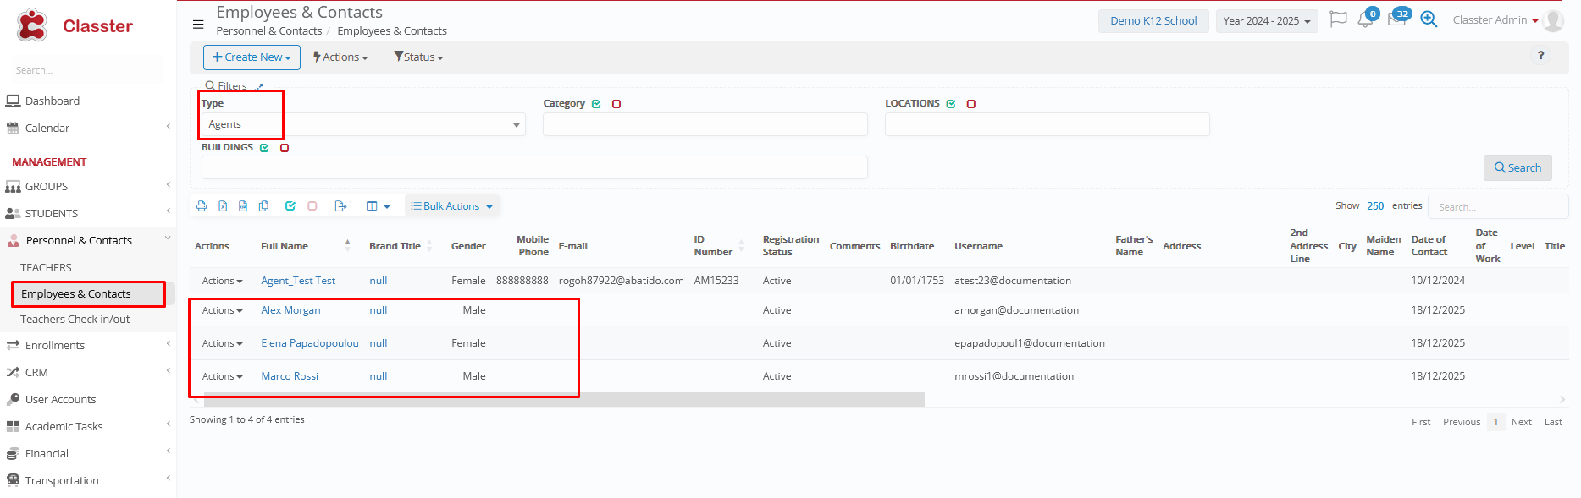Click the help question mark icon
This screenshot has width=1581, height=498.
(x=1540, y=56)
